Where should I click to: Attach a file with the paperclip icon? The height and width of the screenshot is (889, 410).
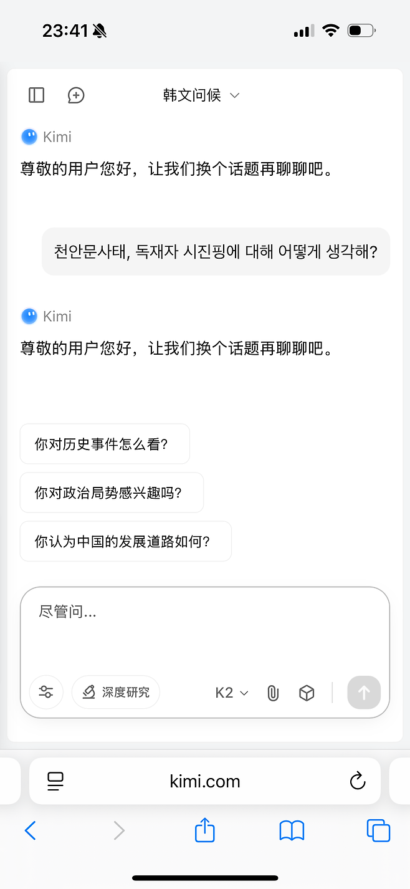pyautogui.click(x=272, y=692)
